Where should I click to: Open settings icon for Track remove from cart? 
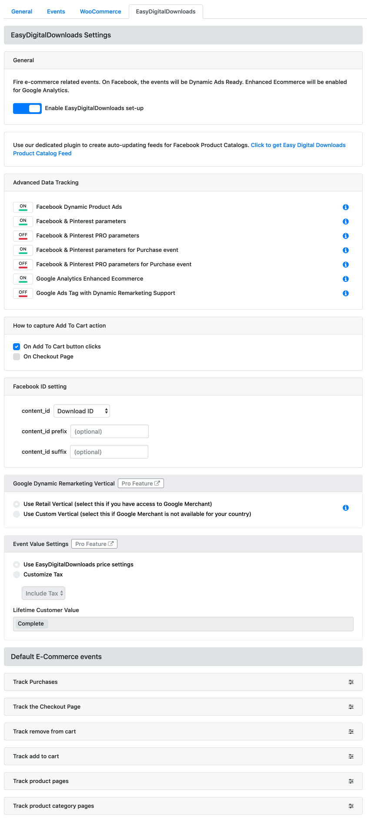pos(351,732)
